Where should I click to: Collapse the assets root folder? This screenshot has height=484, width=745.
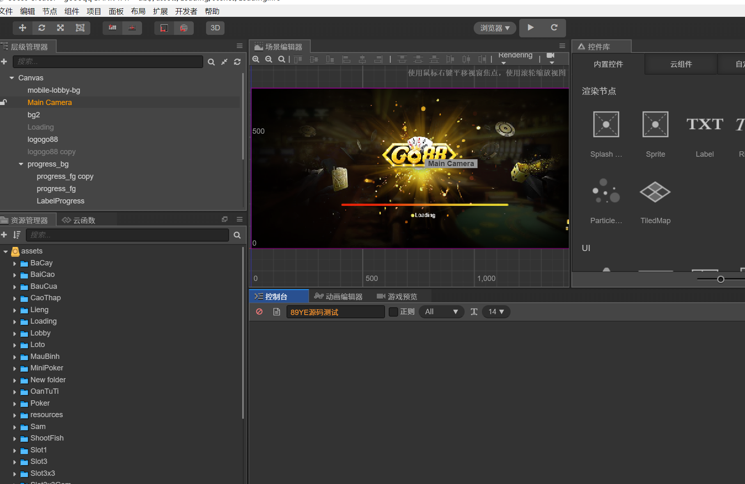click(x=5, y=251)
